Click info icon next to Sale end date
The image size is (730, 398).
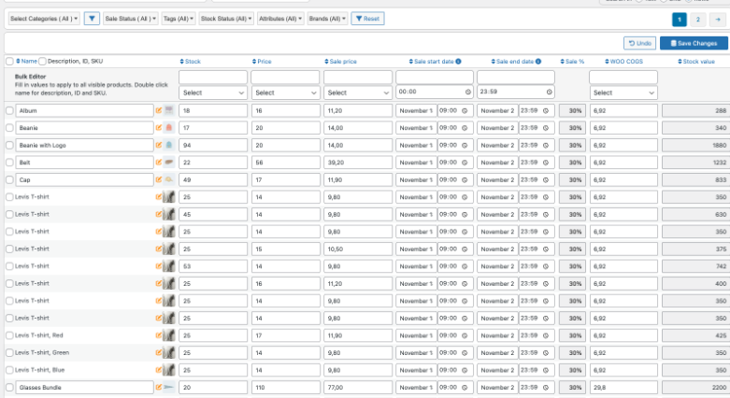coord(538,62)
